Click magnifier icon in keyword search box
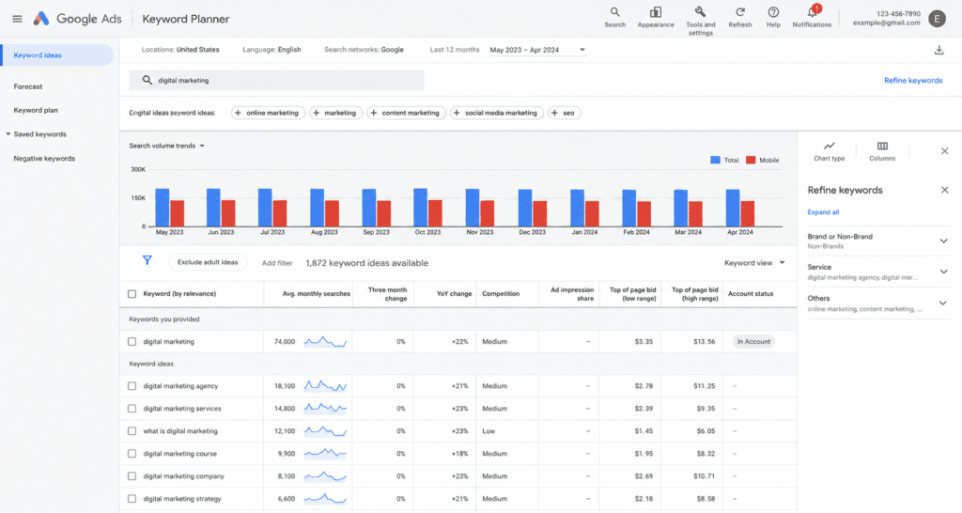The height and width of the screenshot is (513, 962). coord(147,80)
